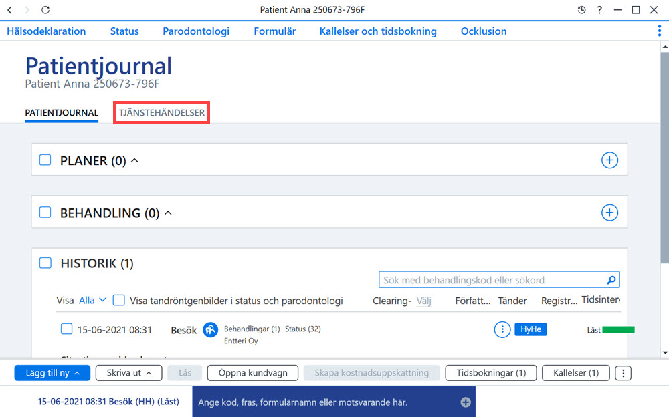The width and height of the screenshot is (669, 417).
Task: Tick the BEHANDLING checkbox
Action: pos(45,212)
